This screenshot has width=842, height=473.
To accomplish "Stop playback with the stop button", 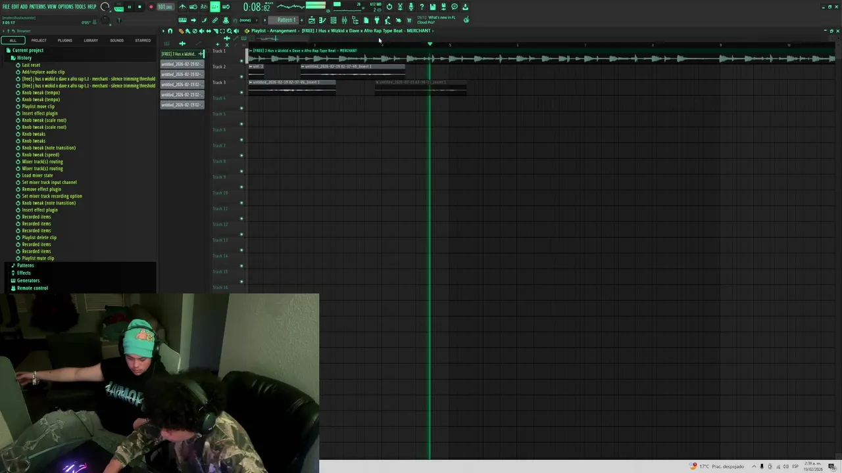I will coord(139,7).
